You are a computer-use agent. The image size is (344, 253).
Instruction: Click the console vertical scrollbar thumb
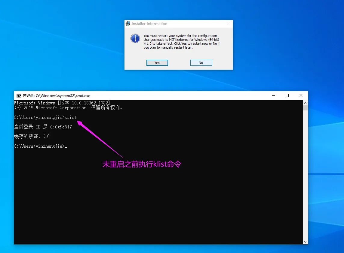[305, 108]
